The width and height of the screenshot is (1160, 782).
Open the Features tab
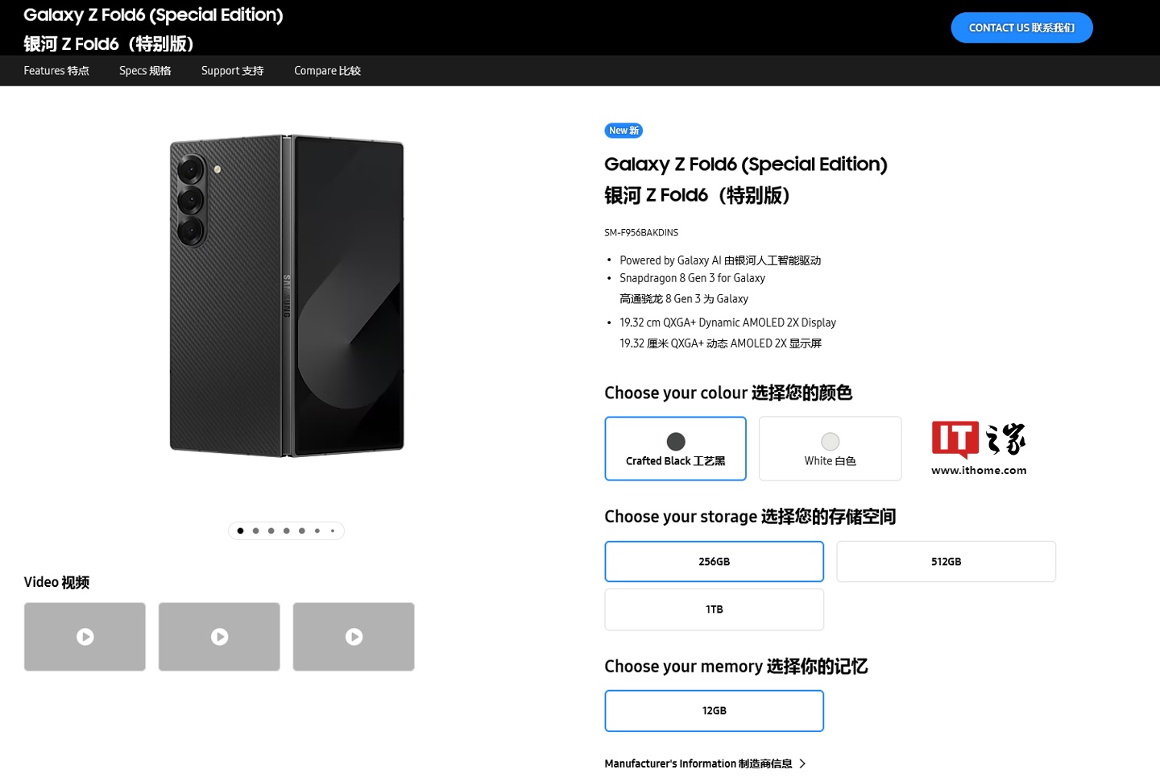coord(56,71)
